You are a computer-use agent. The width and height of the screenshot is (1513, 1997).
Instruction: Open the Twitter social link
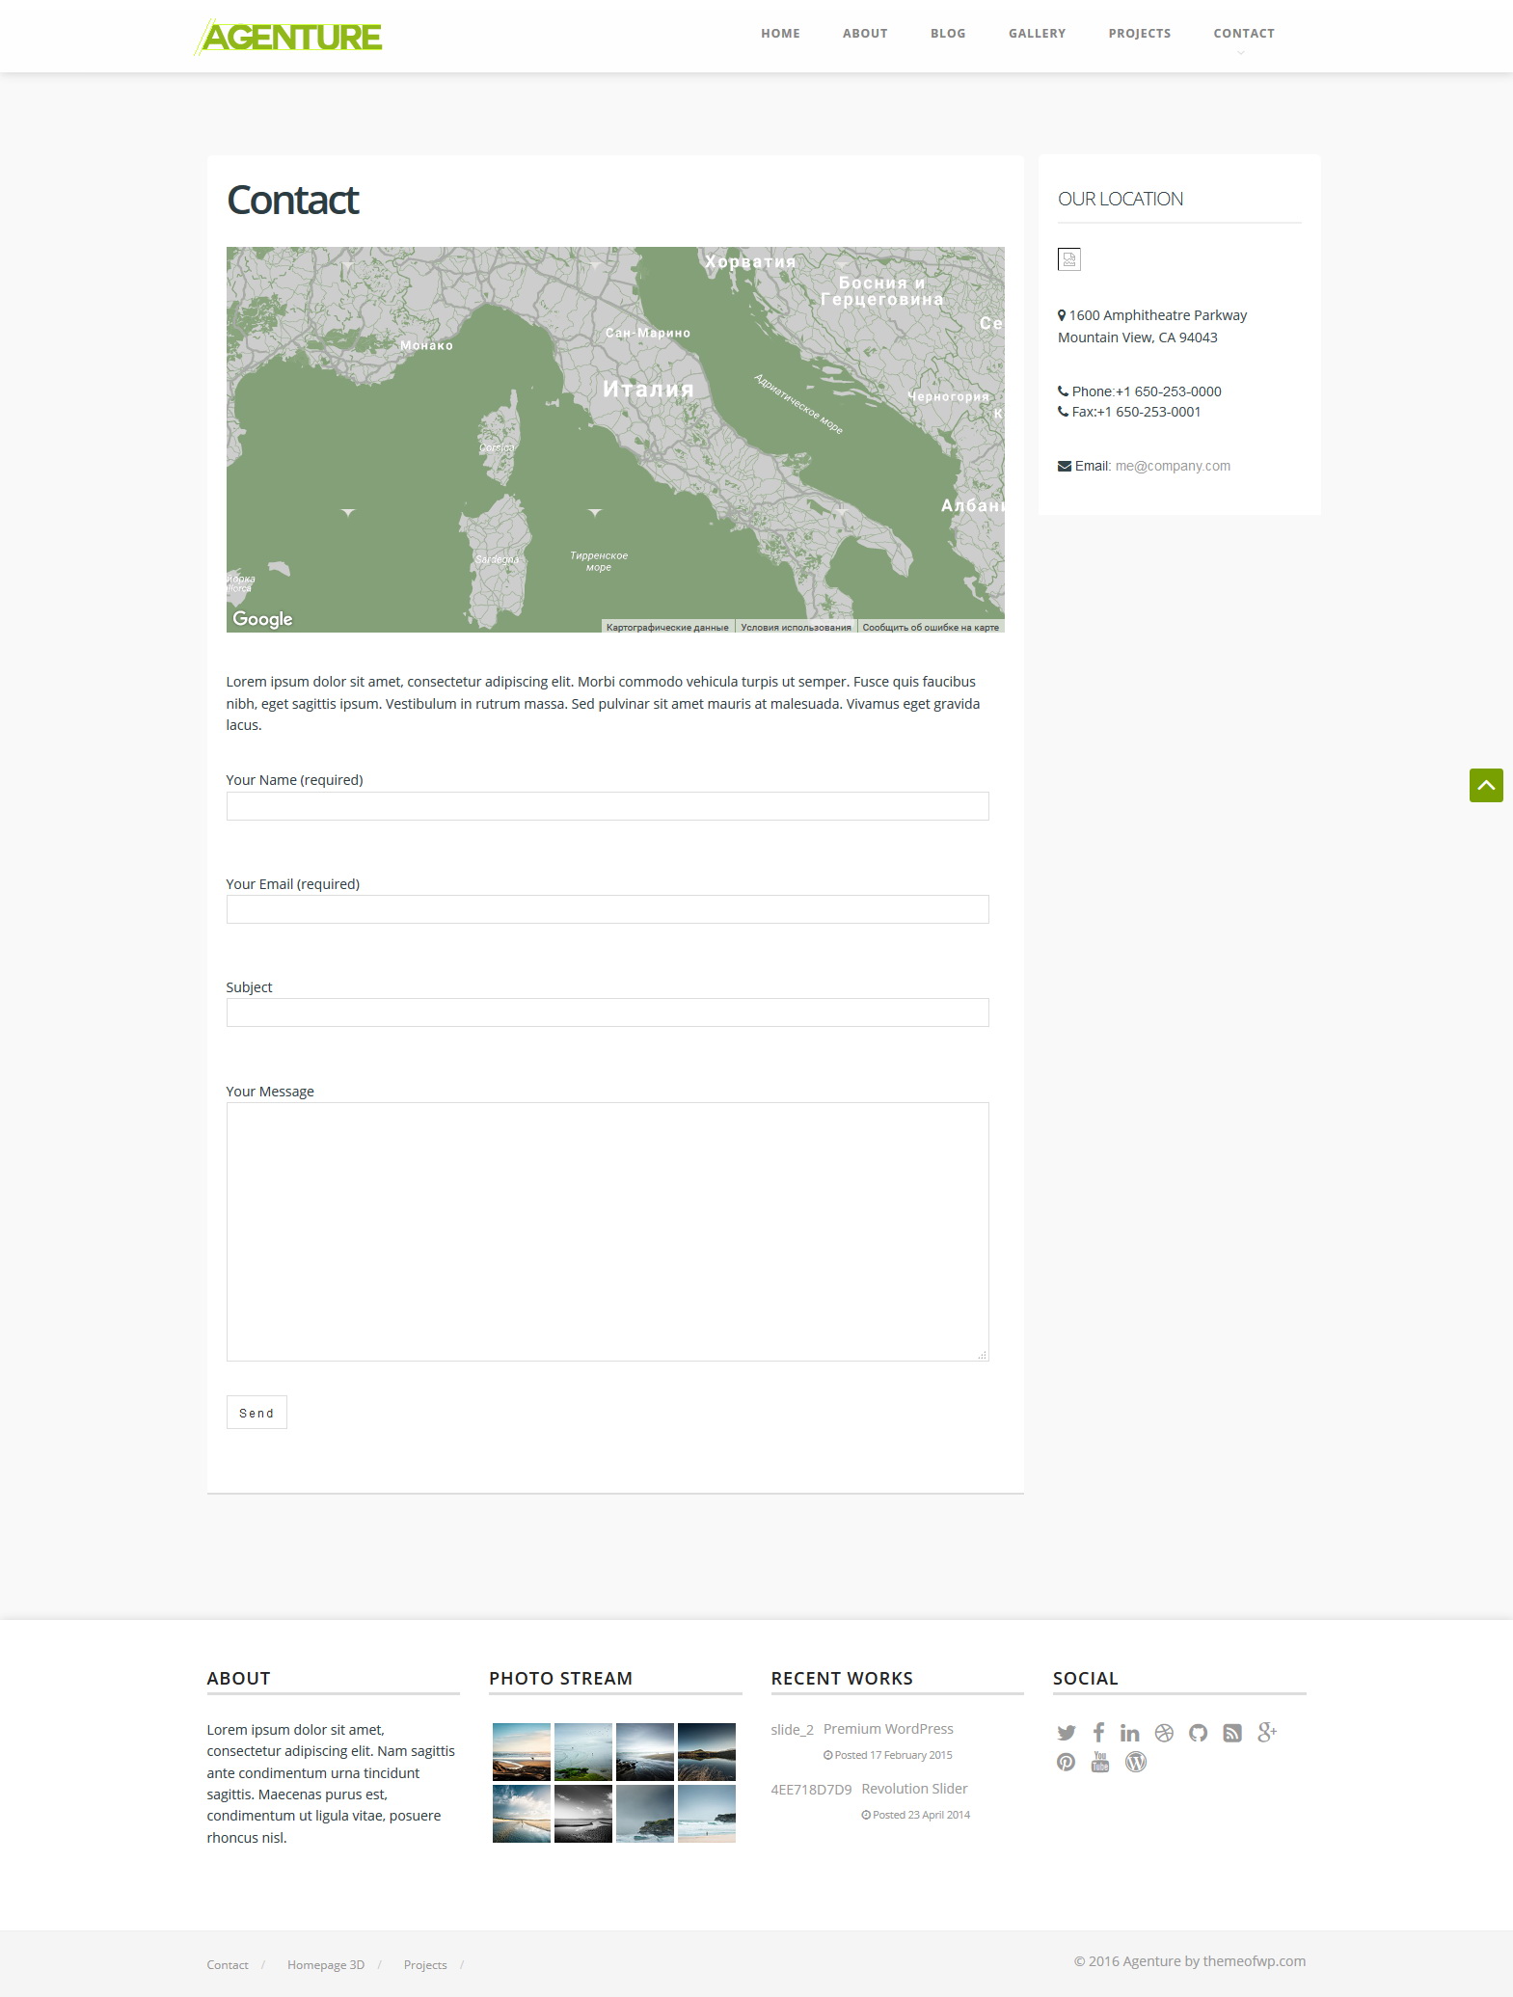tap(1066, 1733)
